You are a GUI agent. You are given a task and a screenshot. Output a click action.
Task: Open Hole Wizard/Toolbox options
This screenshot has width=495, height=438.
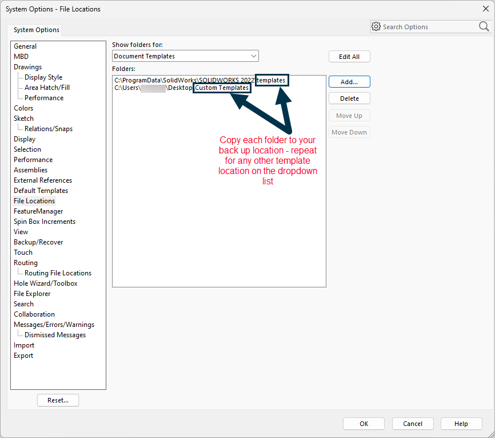click(46, 283)
